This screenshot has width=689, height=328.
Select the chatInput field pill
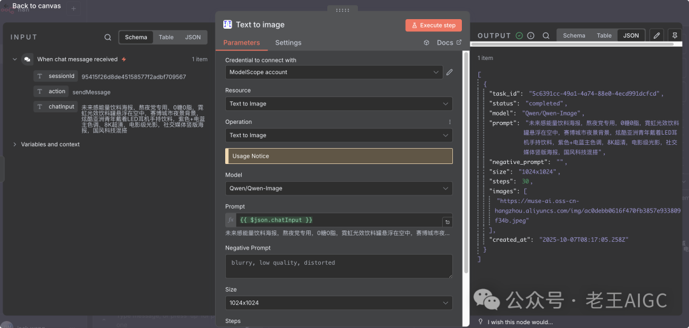pyautogui.click(x=56, y=107)
